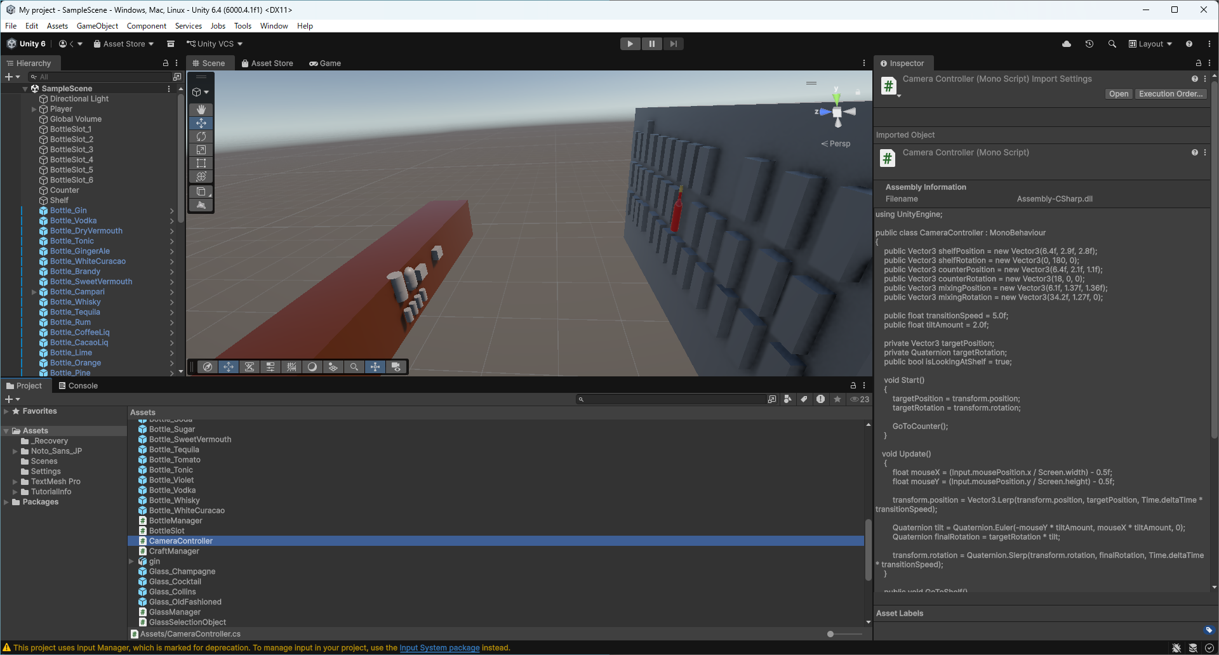Search project by type filter icon

tap(788, 399)
